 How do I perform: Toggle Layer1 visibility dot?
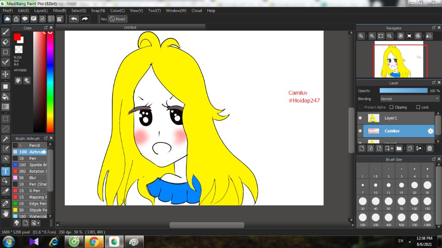[x=360, y=118]
